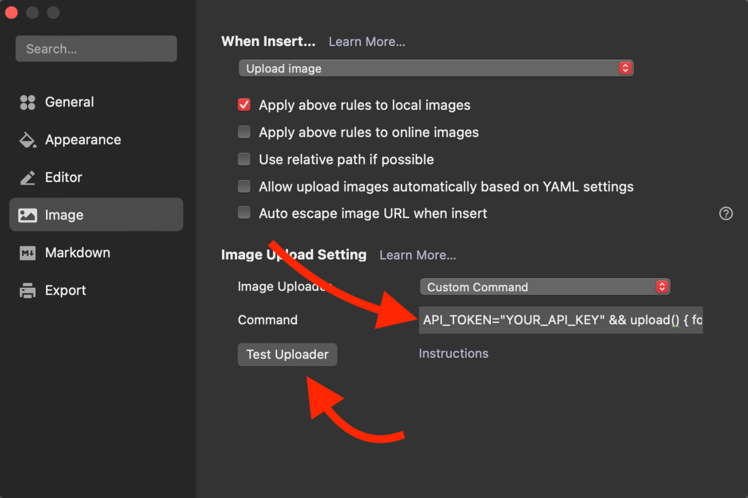Enable Auto escape image URL when insert

(x=244, y=213)
